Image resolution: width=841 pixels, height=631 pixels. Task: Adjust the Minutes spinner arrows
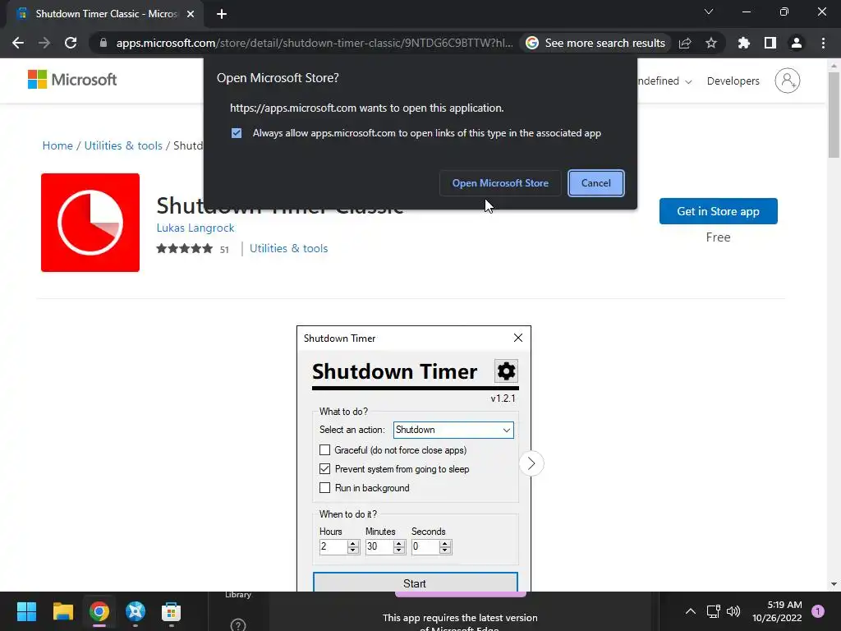[x=398, y=546]
